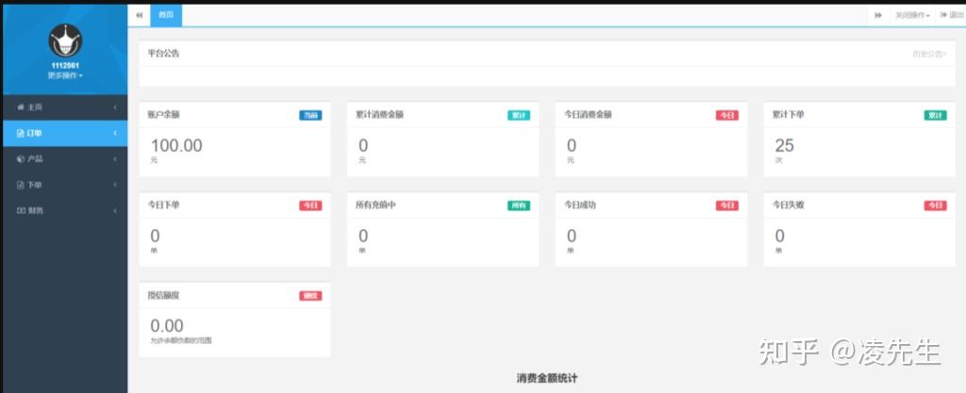Click the money icon next to 财务
Viewport: 966px width, 393px height.
click(21, 211)
